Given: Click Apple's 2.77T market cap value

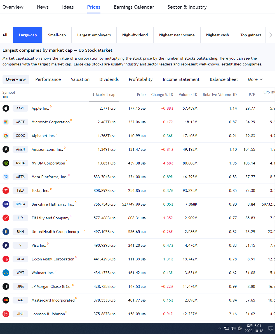Looking at the screenshot, I should [x=107, y=109].
